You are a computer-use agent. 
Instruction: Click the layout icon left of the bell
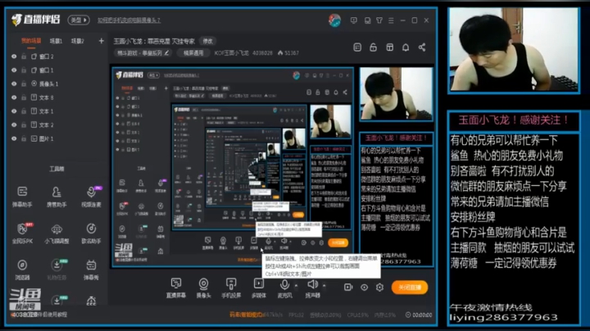(x=390, y=48)
